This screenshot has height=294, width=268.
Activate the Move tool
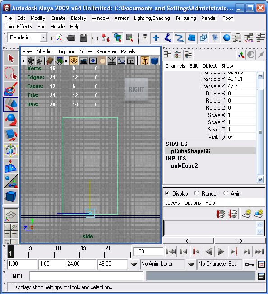point(11,104)
